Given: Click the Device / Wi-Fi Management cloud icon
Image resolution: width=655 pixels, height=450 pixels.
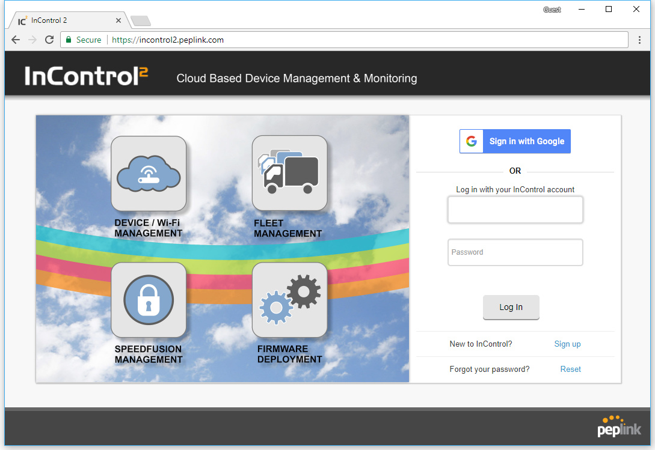Looking at the screenshot, I should click(x=149, y=174).
